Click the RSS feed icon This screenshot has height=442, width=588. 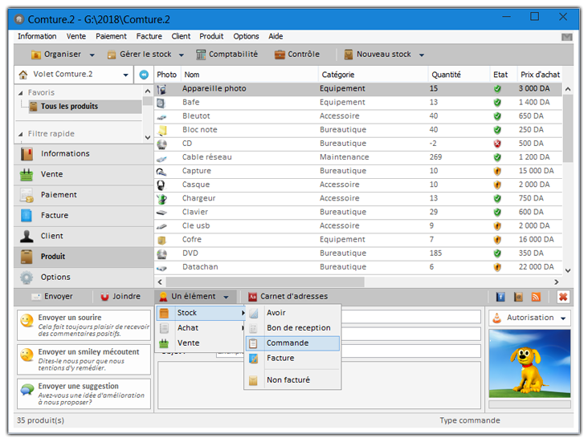click(x=536, y=297)
